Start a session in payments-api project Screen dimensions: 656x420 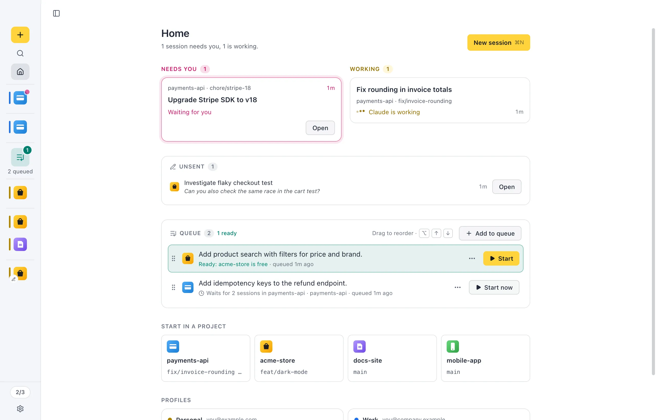(206, 358)
